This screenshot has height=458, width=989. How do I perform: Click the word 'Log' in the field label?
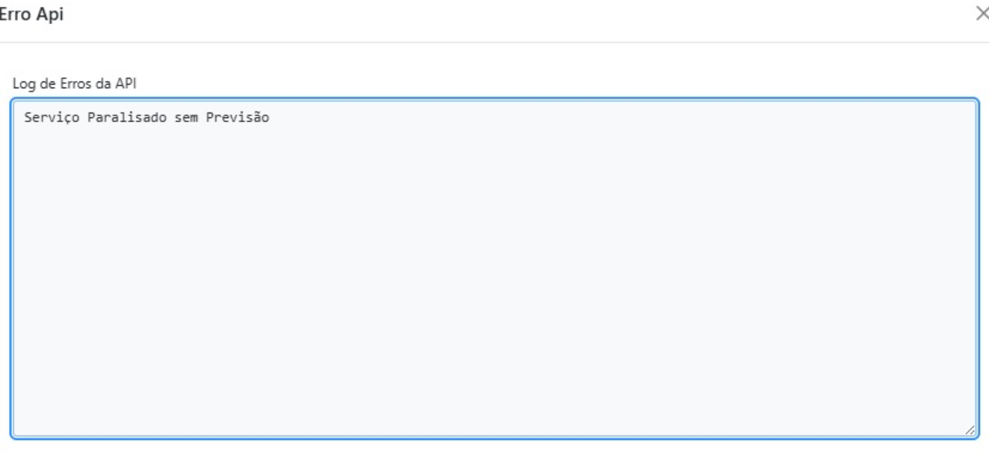click(23, 84)
